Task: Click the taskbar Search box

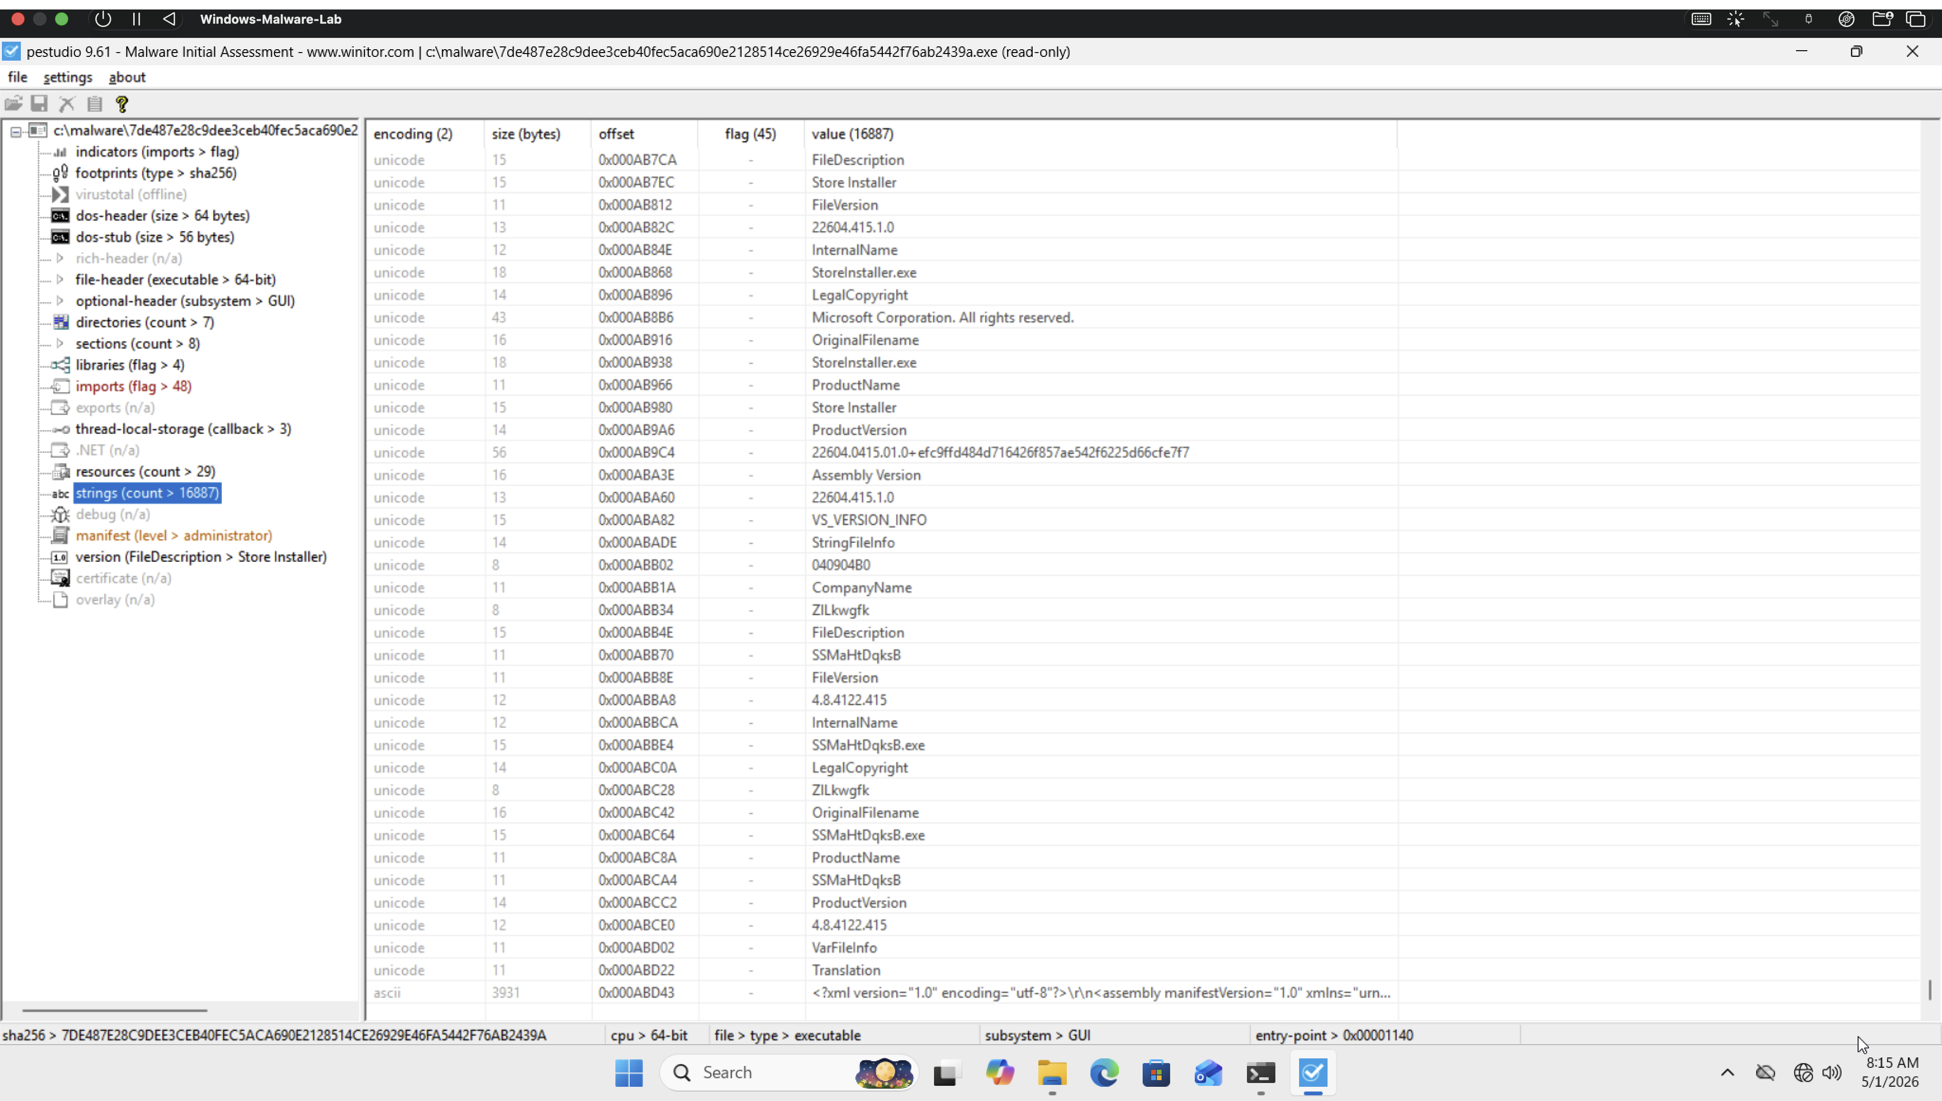Action: [x=788, y=1072]
